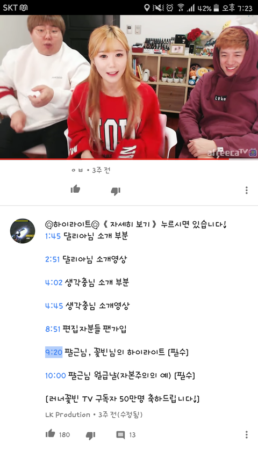Open the LK Prodution channel name
The width and height of the screenshot is (258, 458).
[x=68, y=415]
